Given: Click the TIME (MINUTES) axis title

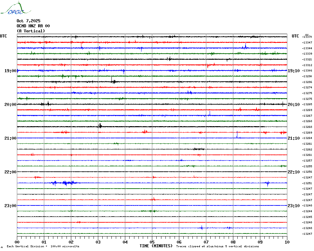Looking at the screenshot, I should pyautogui.click(x=156, y=246).
